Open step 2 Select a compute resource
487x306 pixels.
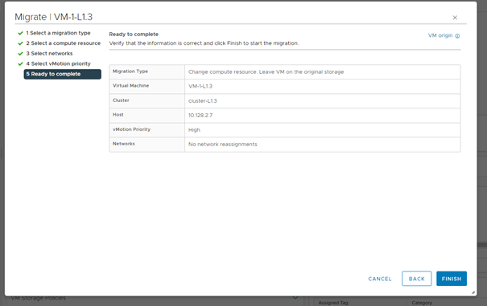pyautogui.click(x=64, y=43)
